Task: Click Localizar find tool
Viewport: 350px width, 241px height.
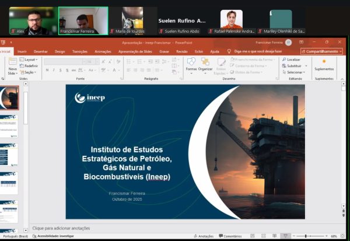Action: coord(292,60)
